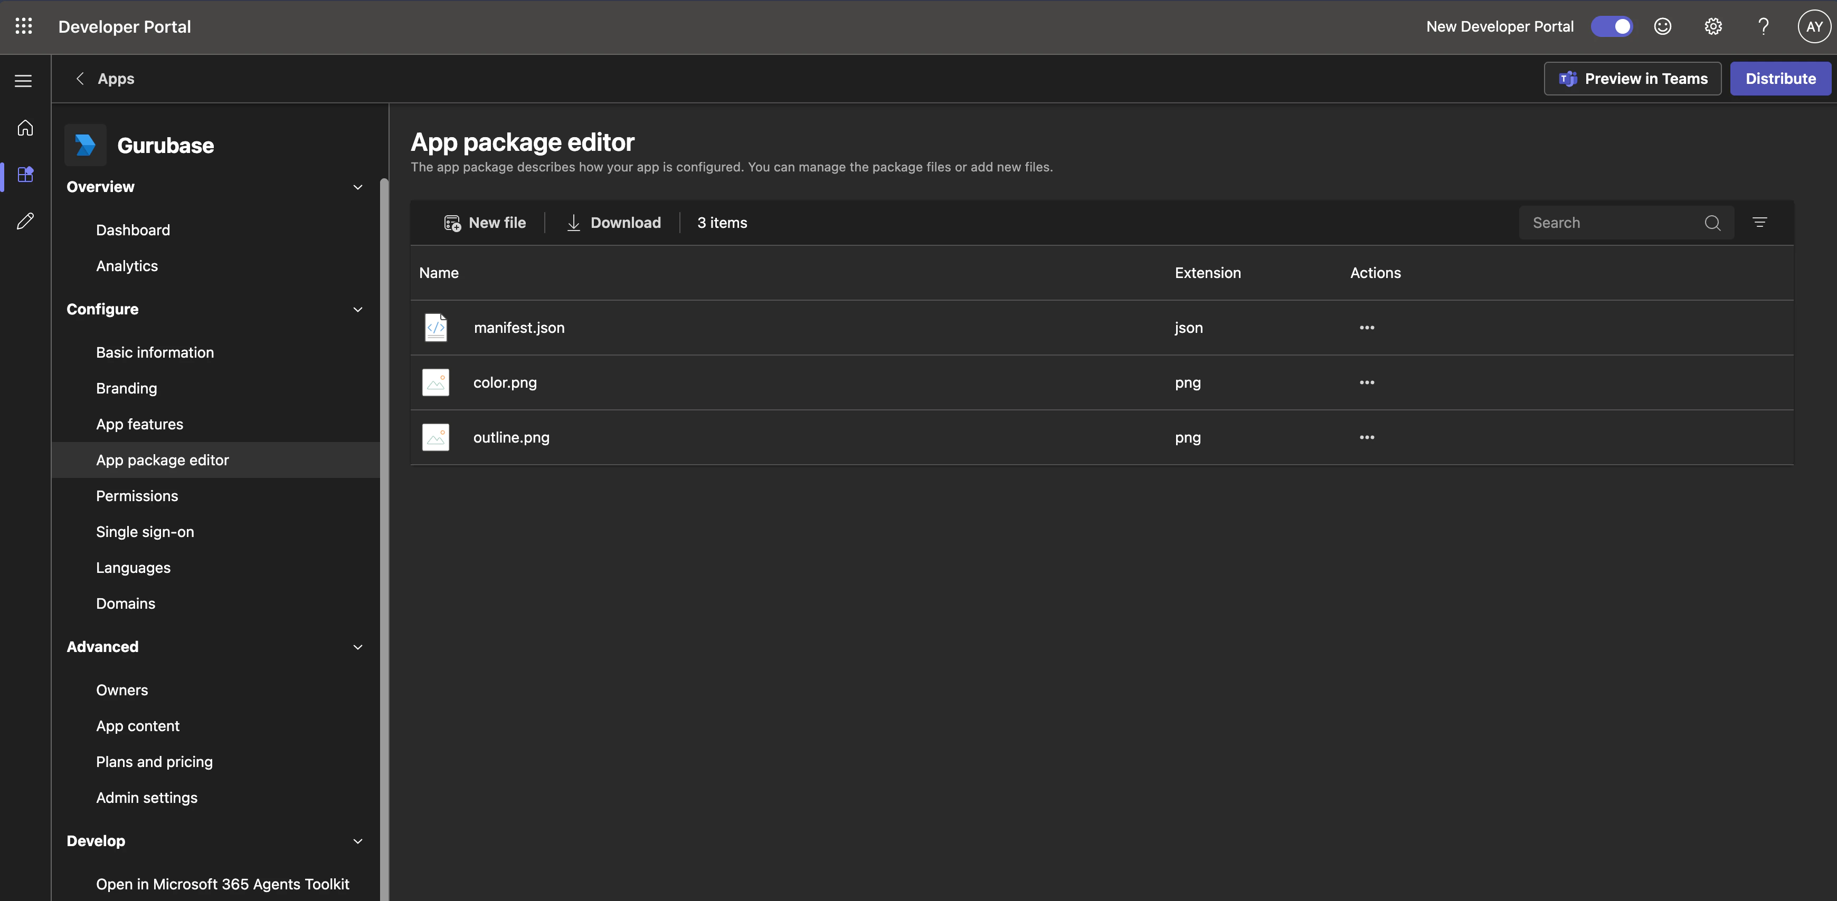Click the json extension cell

pyautogui.click(x=1188, y=328)
